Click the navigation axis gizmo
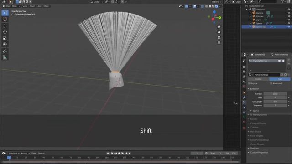The image size is (292, 164). pyautogui.click(x=214, y=17)
